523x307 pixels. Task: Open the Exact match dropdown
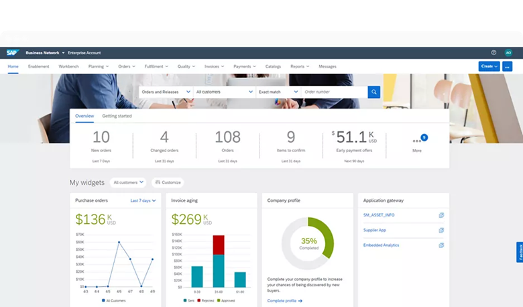tap(278, 92)
